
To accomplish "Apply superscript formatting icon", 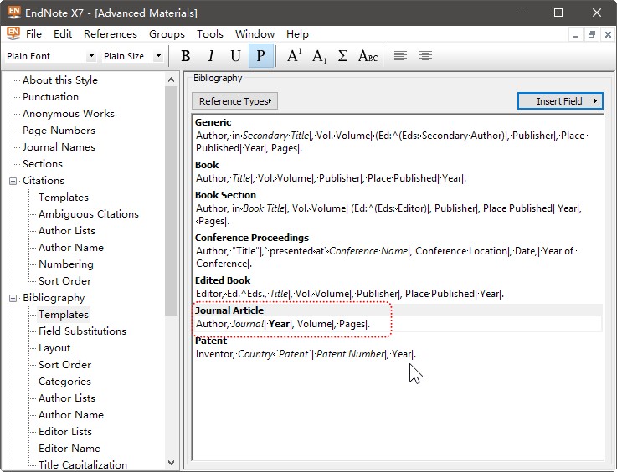I will point(294,56).
